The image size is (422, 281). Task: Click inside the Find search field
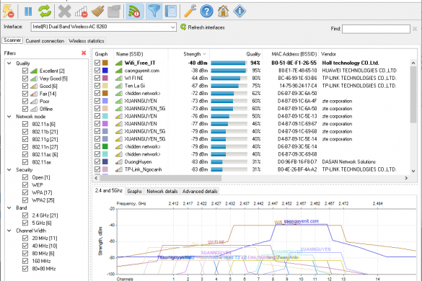(376, 29)
